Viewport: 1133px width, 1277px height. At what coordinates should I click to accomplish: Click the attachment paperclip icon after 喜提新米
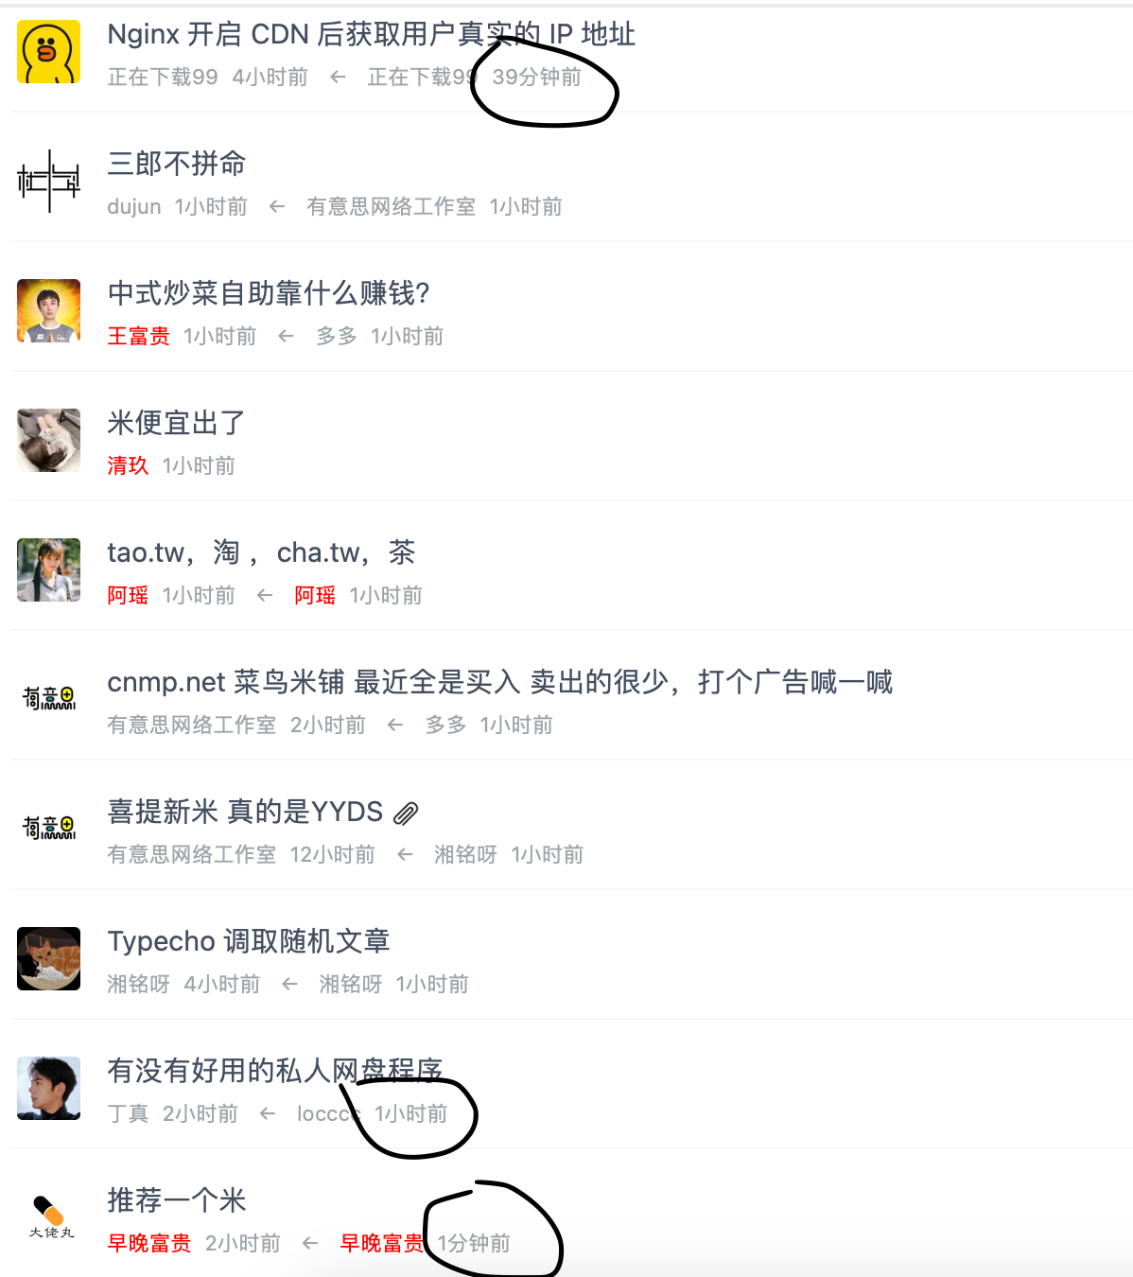(406, 813)
